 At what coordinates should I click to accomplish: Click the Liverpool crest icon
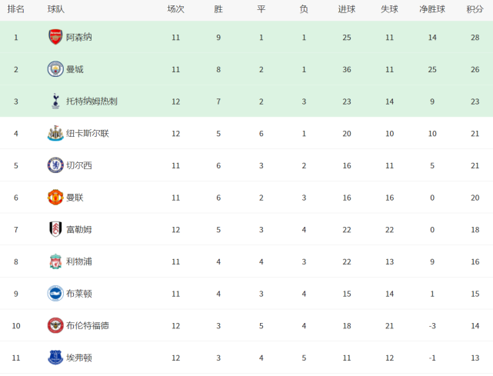pos(55,261)
